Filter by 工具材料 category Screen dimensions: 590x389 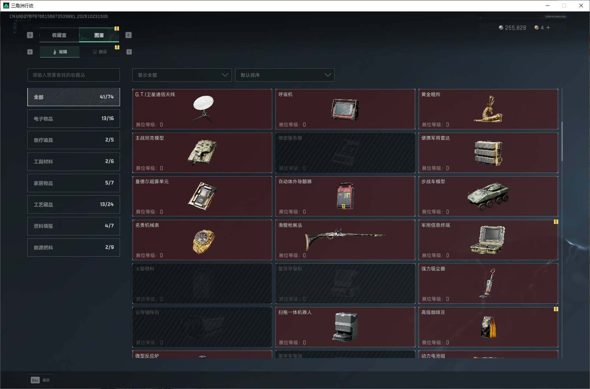74,161
